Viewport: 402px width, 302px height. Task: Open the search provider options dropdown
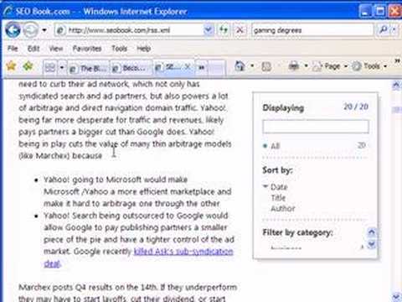tap(394, 30)
